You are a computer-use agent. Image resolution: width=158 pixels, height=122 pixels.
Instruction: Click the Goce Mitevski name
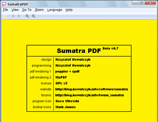pos(67,101)
